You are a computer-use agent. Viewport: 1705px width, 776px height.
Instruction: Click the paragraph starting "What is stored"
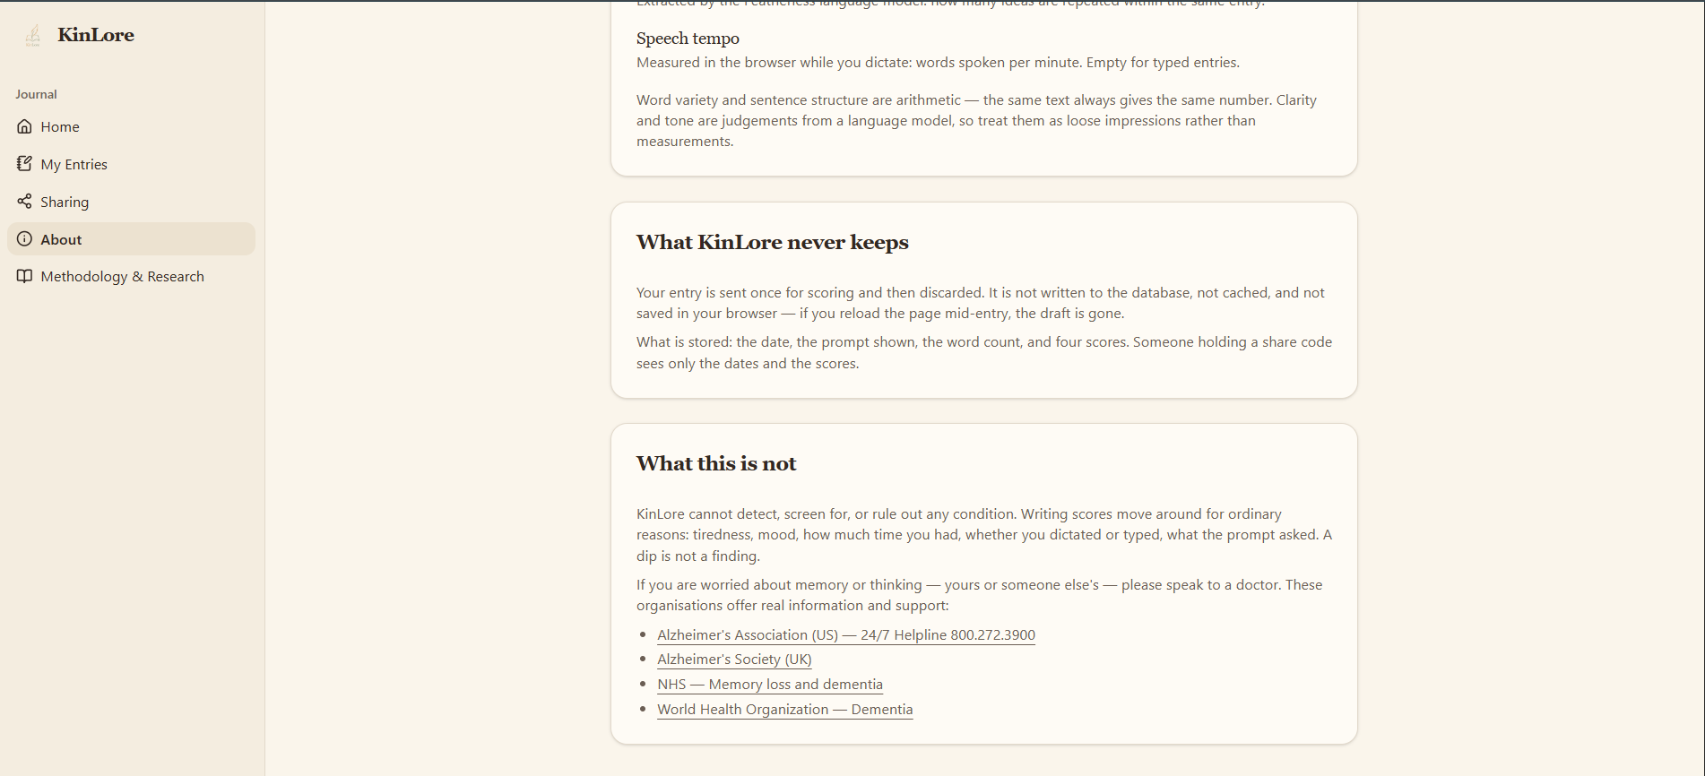click(984, 352)
